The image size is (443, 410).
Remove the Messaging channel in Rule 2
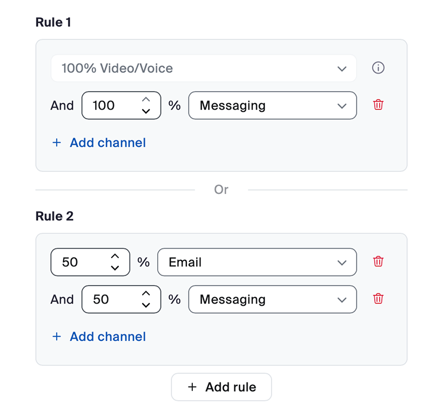point(378,299)
